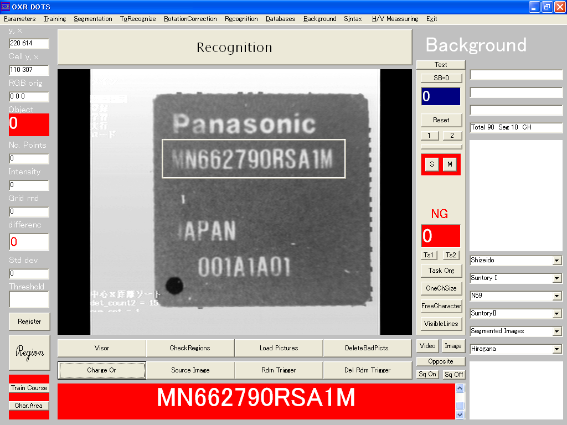Click the button labeled 2
The width and height of the screenshot is (567, 425).
[452, 136]
